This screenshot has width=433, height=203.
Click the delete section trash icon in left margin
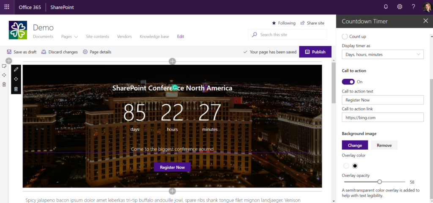click(x=4, y=85)
